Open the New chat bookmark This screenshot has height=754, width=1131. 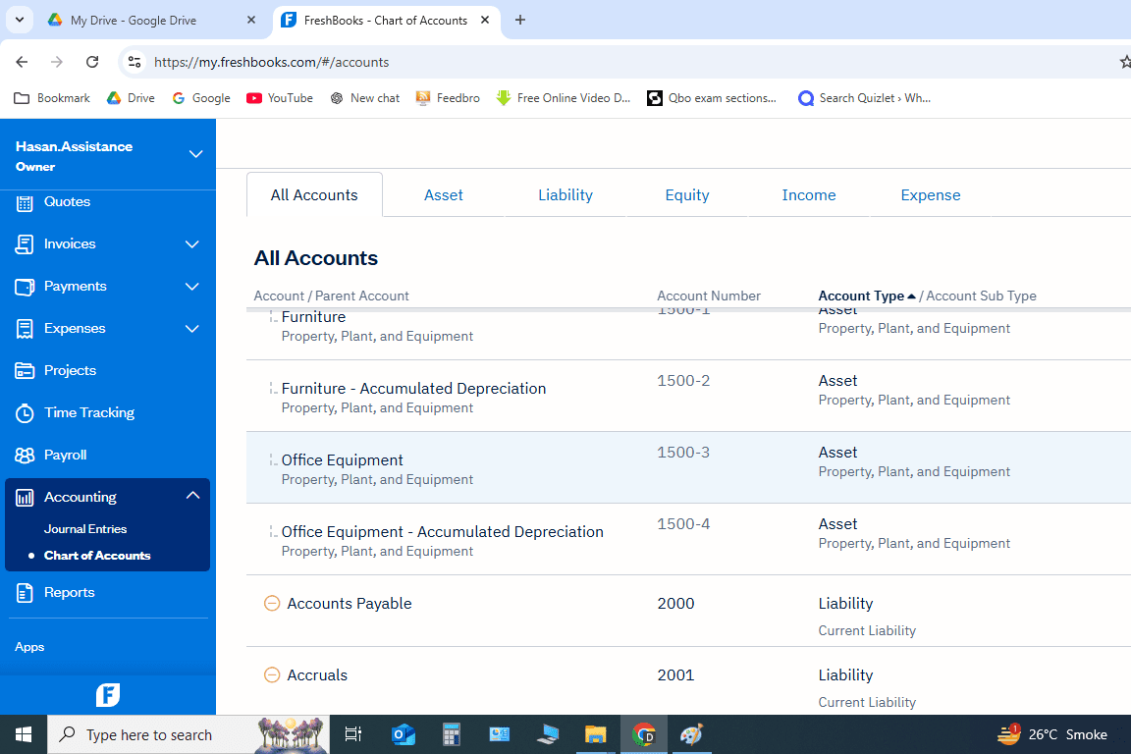tap(365, 98)
